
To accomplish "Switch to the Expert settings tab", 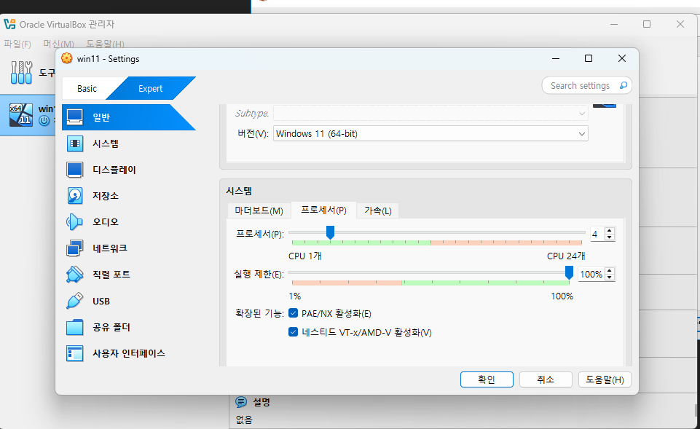I will point(151,88).
